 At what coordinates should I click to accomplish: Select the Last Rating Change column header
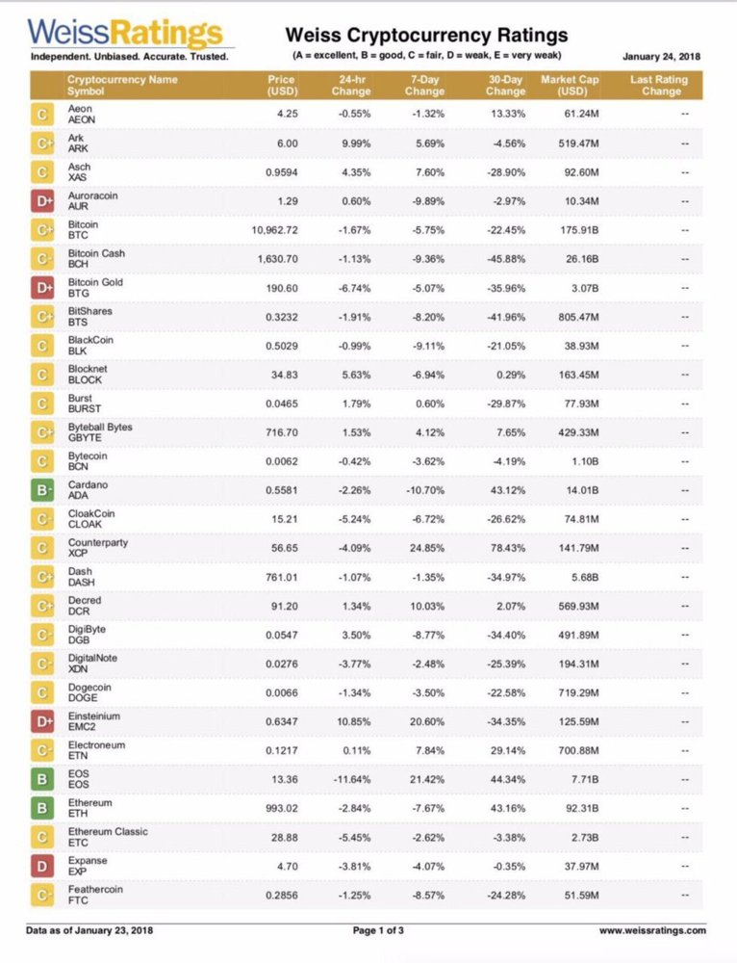[661, 85]
